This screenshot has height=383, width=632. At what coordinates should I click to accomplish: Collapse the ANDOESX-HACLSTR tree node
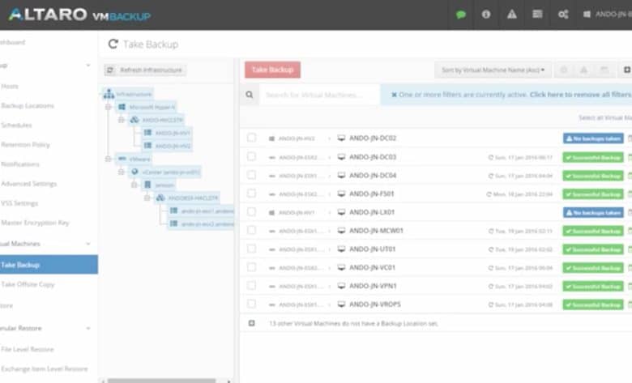(147, 198)
